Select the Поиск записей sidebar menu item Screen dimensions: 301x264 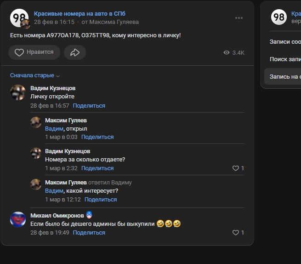285,59
